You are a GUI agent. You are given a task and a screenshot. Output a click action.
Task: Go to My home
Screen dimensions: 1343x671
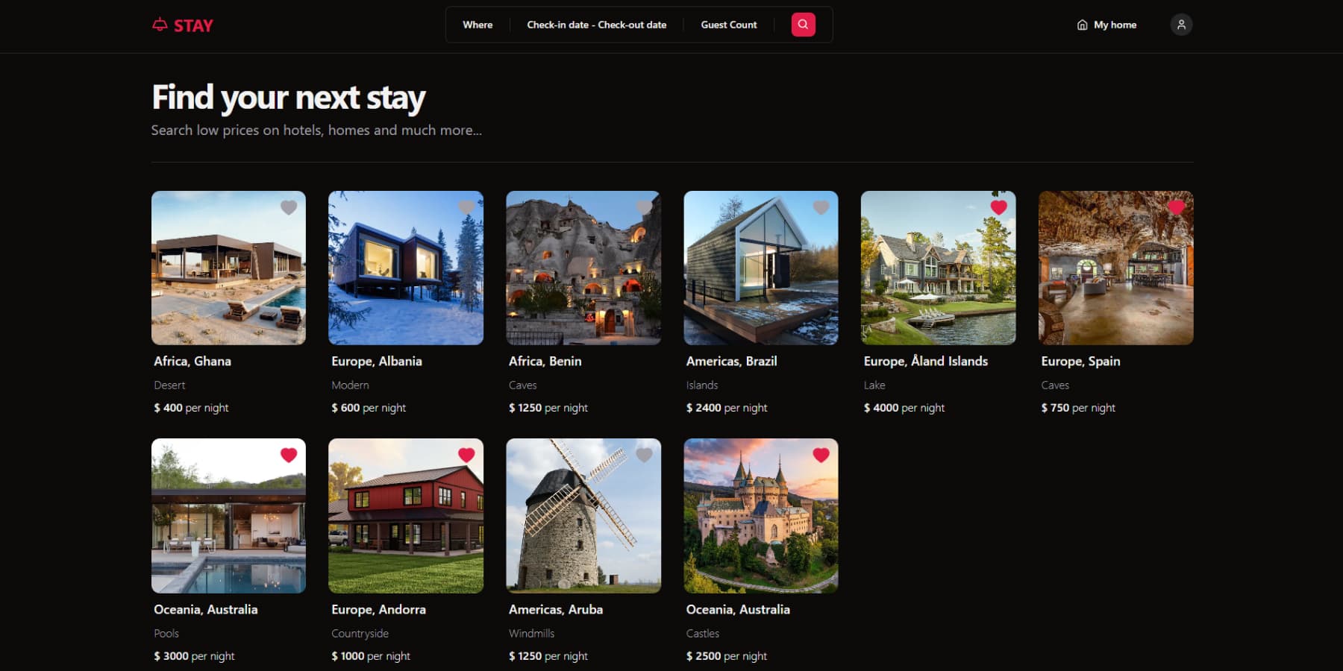(1107, 25)
